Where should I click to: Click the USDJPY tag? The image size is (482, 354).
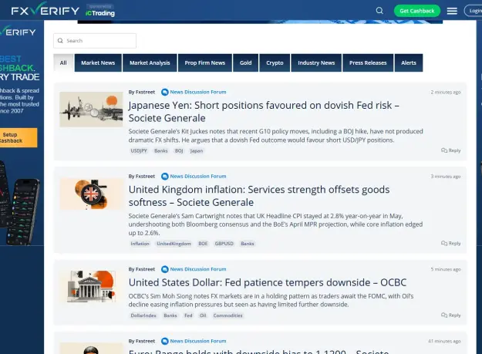click(x=139, y=150)
